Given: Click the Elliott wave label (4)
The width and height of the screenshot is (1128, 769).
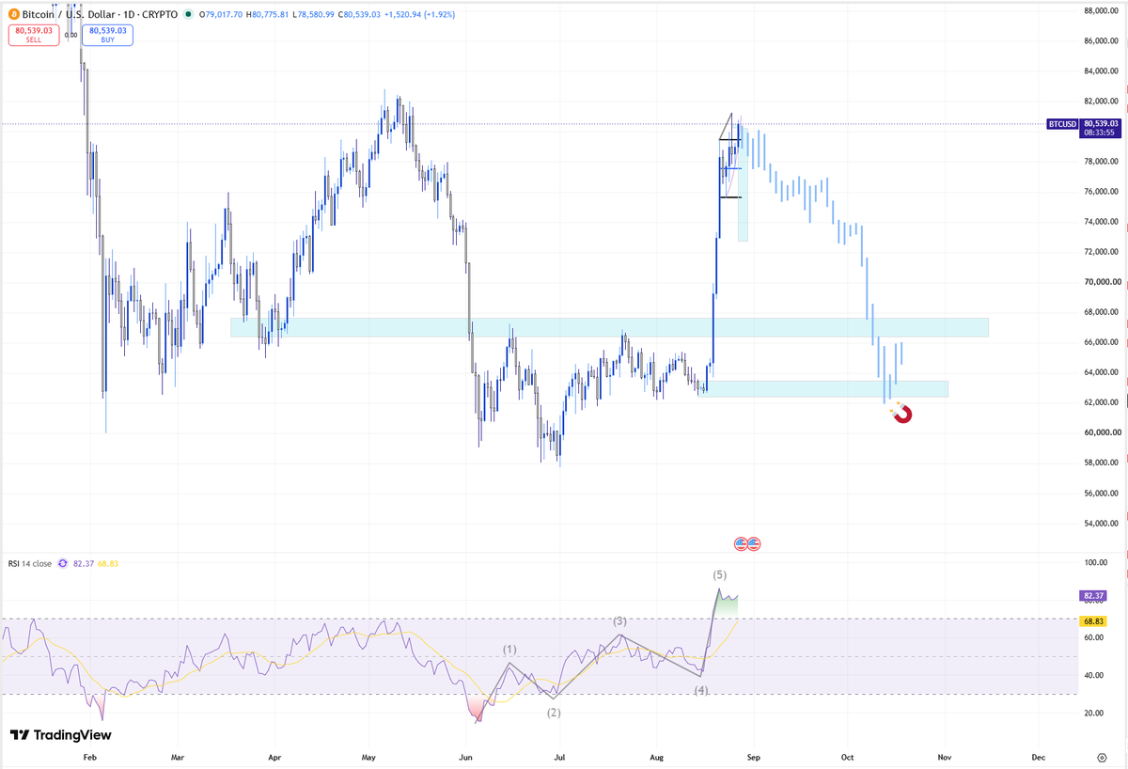Looking at the screenshot, I should (701, 691).
